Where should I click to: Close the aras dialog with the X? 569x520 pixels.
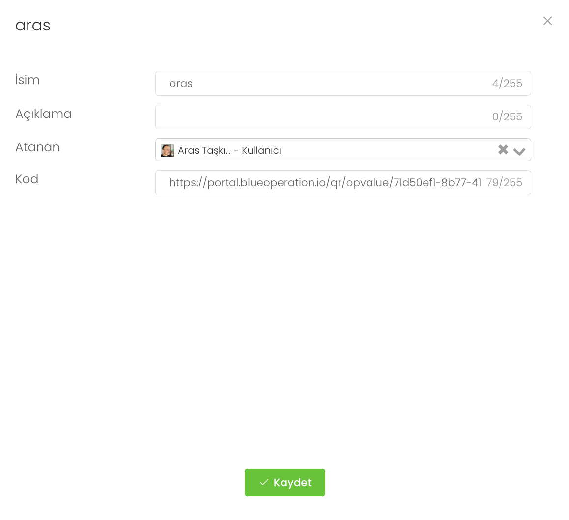[x=547, y=21]
